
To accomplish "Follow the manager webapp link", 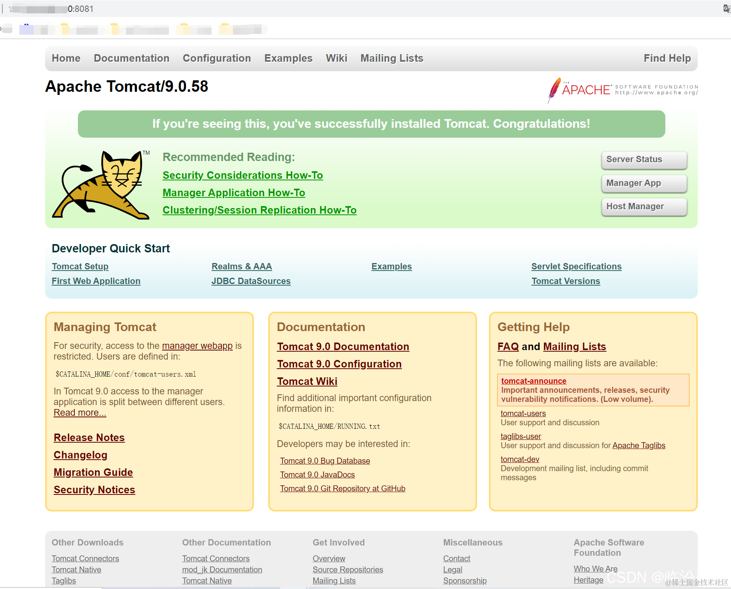I will pos(197,346).
